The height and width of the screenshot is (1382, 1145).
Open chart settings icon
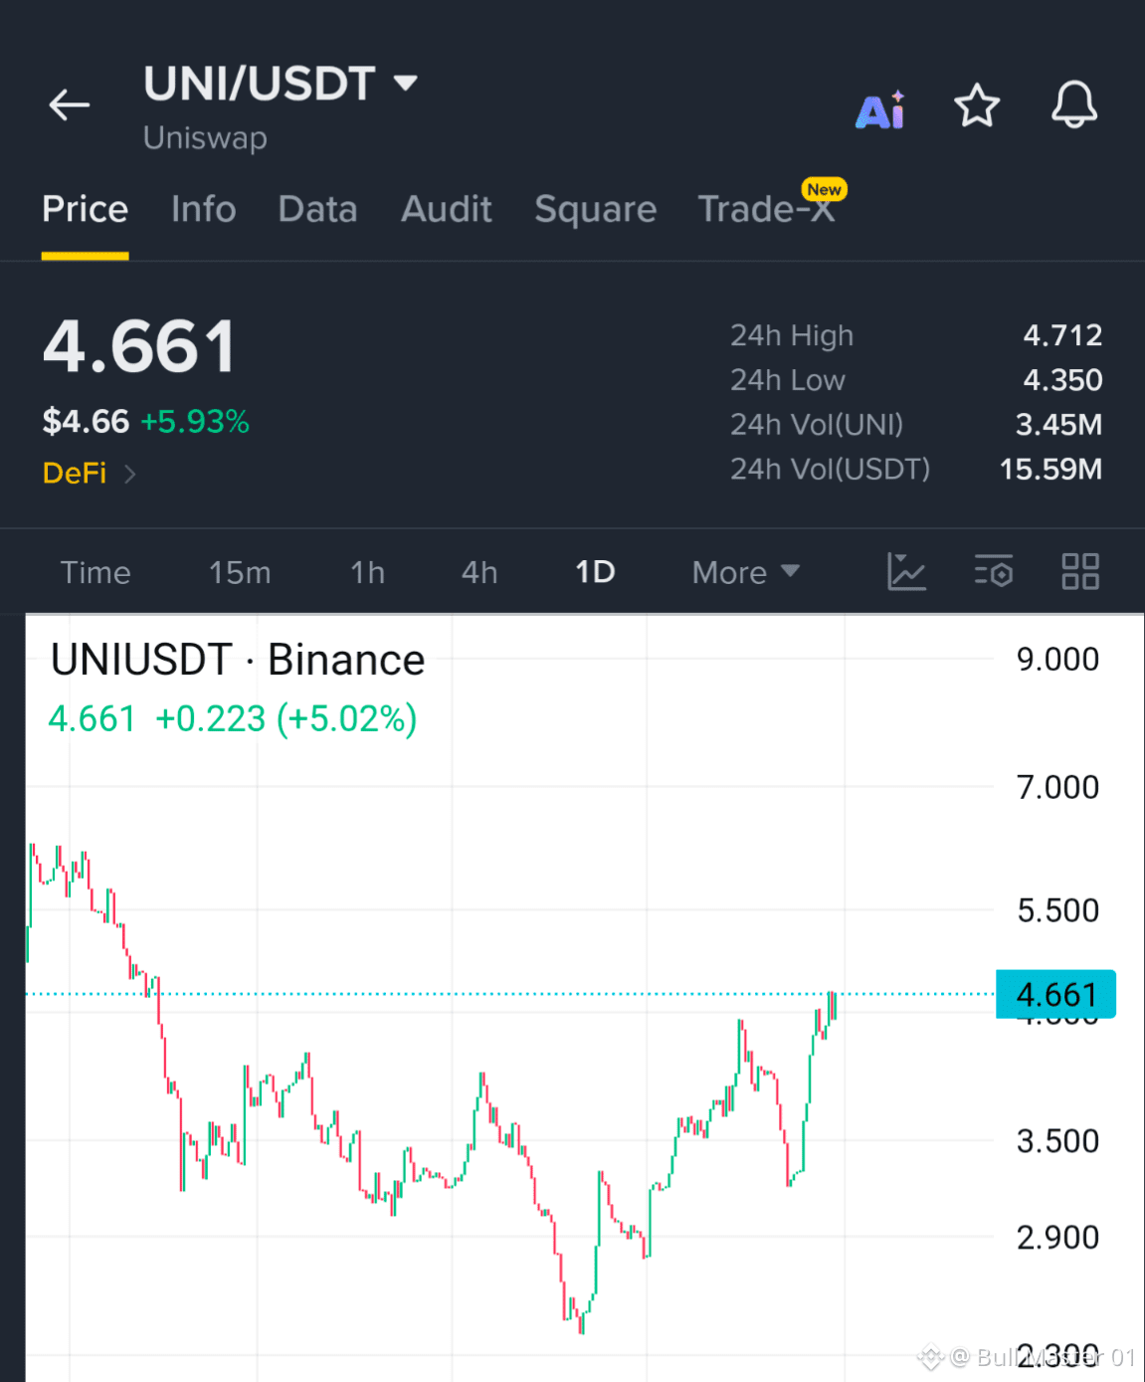point(993,572)
